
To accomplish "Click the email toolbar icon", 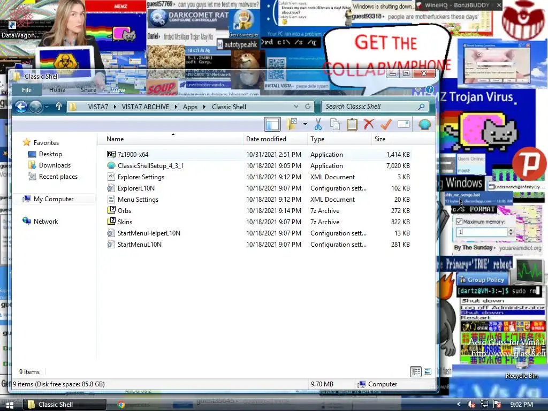I will point(404,124).
